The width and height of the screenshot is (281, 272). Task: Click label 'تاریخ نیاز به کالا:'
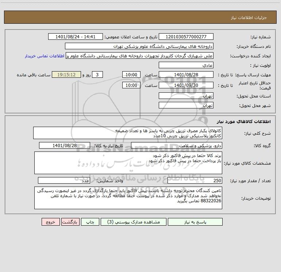tap(108, 146)
